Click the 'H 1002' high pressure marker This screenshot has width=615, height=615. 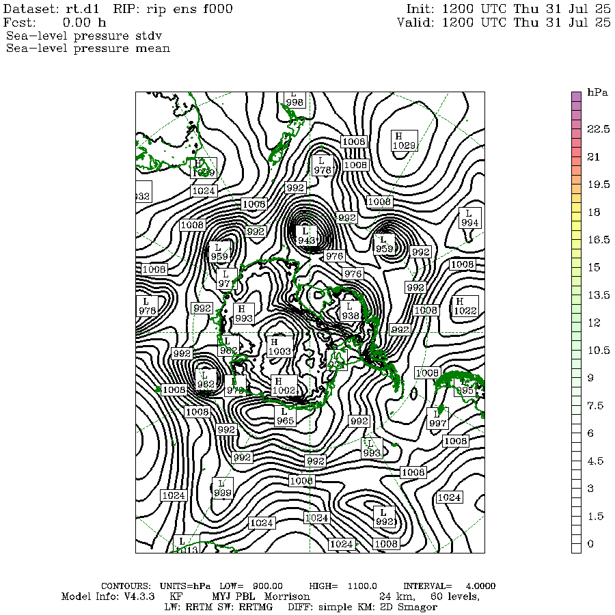(284, 385)
